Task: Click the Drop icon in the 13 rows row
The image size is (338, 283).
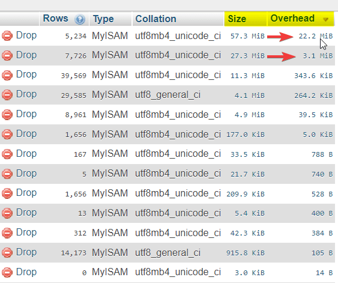Action: (7, 213)
